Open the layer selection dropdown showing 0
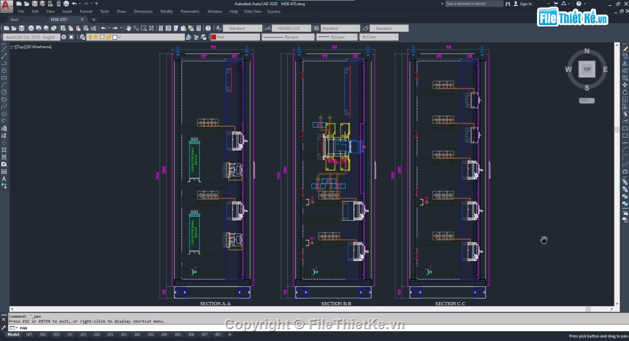The width and height of the screenshot is (629, 341). (135, 37)
